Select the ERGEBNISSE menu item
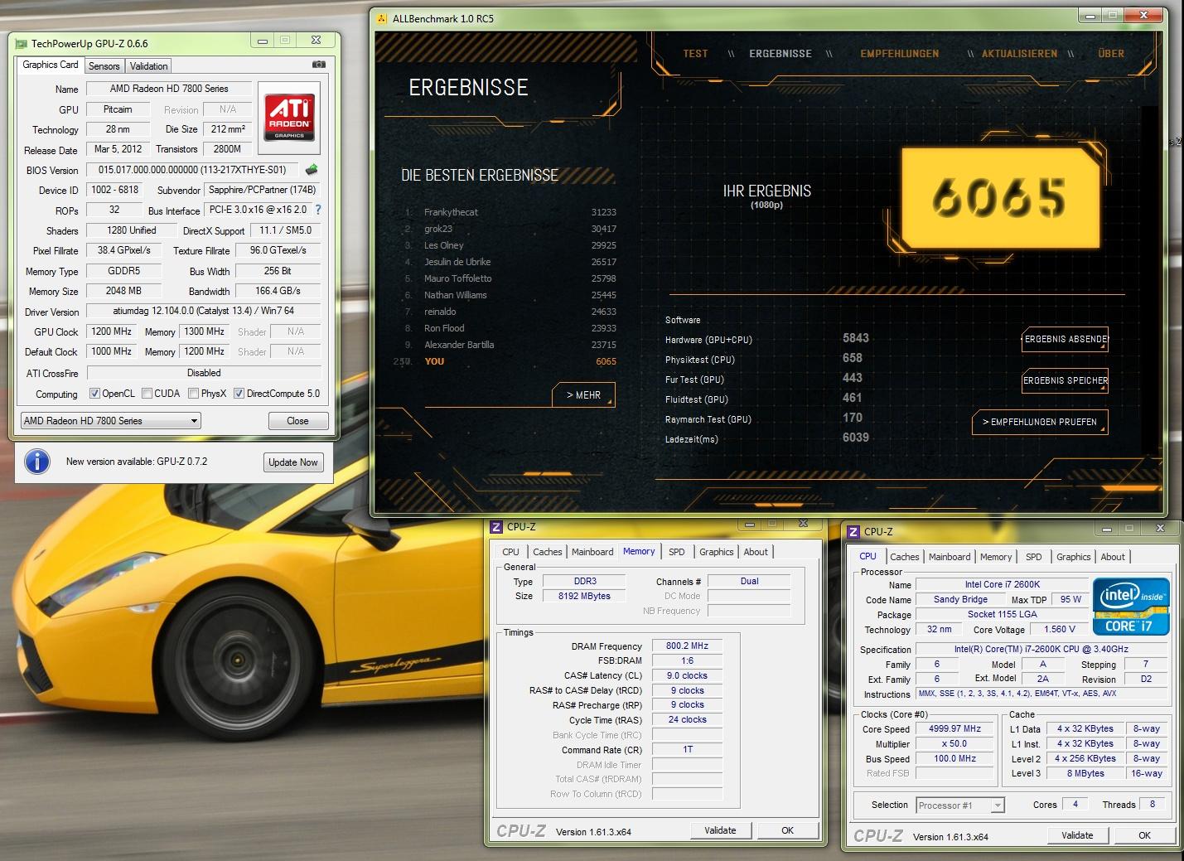The image size is (1184, 861). tap(780, 53)
